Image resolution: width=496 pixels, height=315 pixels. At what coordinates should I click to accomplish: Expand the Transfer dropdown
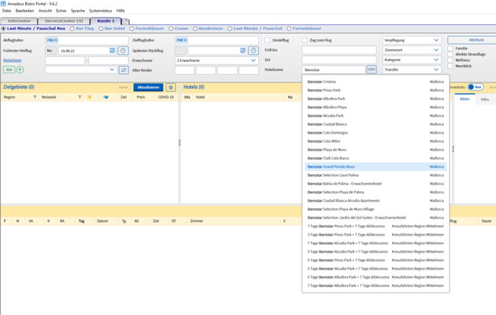point(412,69)
